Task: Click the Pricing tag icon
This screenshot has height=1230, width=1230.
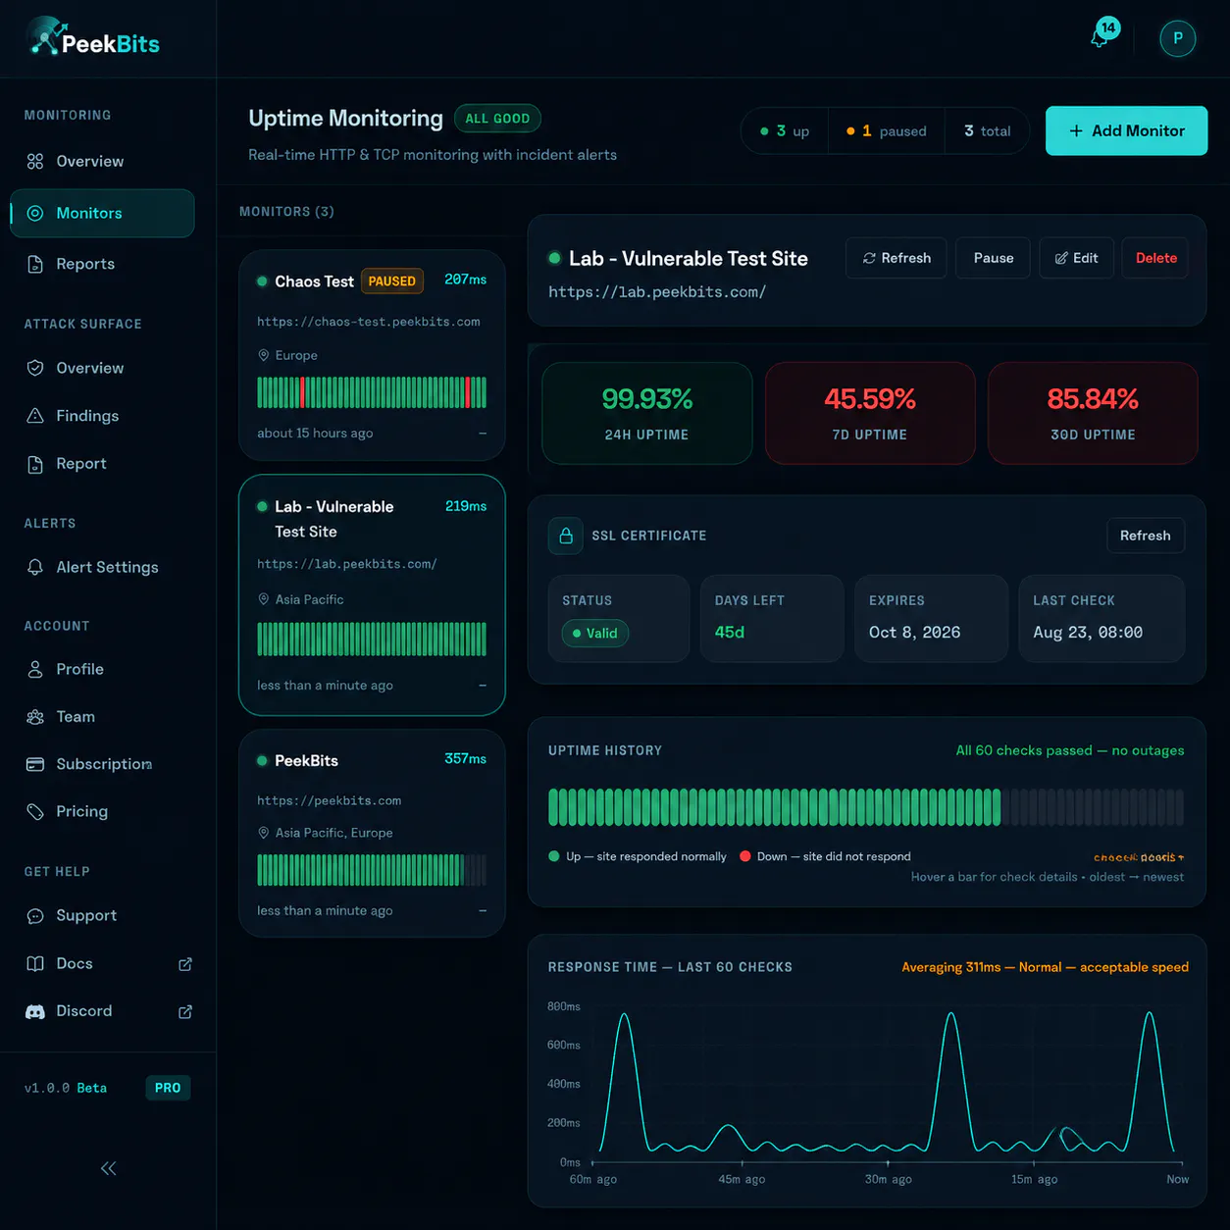Action: tap(35, 811)
